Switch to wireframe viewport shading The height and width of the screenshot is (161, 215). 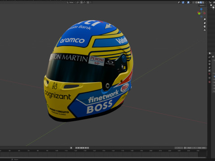[196, 2]
